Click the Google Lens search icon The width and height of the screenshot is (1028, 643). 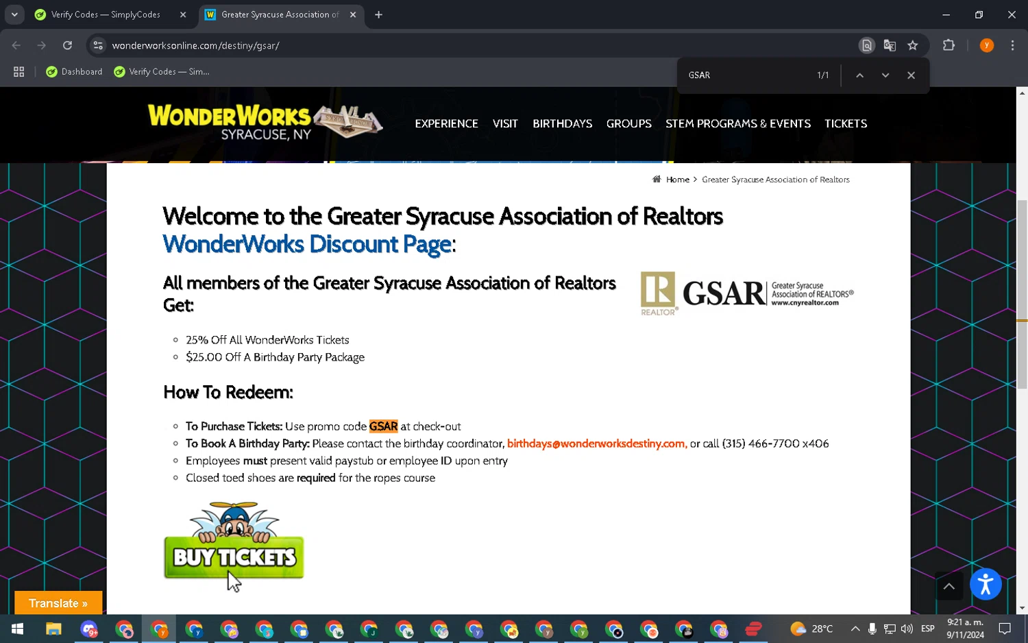[x=867, y=45]
